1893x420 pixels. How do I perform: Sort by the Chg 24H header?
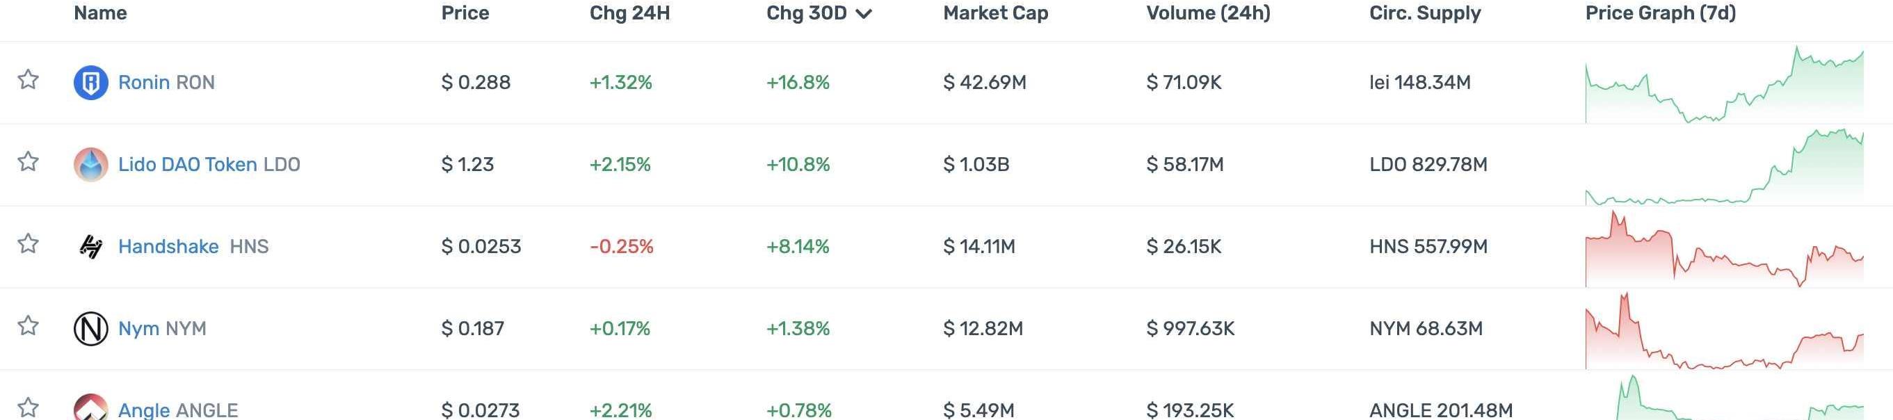point(629,13)
